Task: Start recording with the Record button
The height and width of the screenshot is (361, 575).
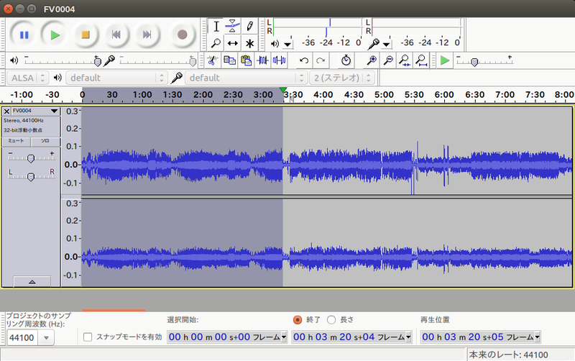Action: 183,35
